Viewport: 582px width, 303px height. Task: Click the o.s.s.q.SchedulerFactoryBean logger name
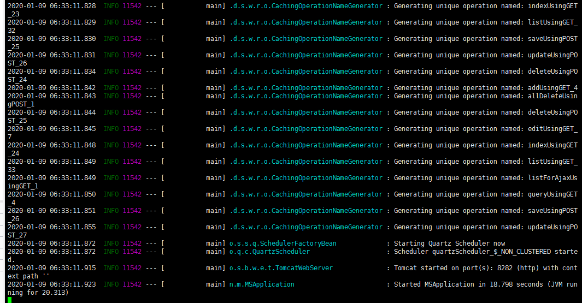coord(283,243)
